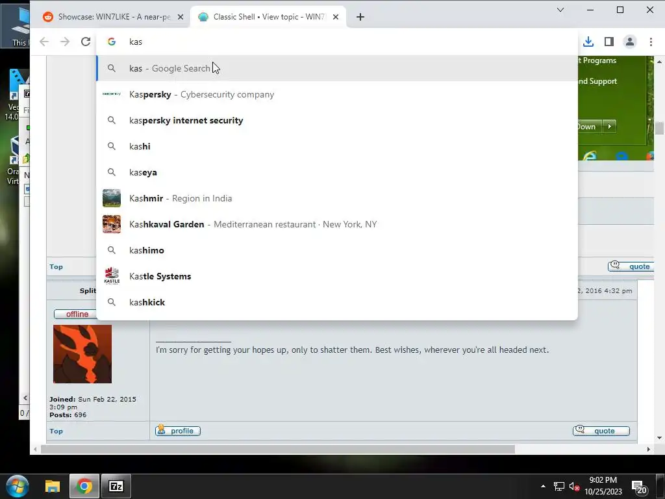Open the Windows Start orb
The height and width of the screenshot is (499, 665).
click(18, 486)
